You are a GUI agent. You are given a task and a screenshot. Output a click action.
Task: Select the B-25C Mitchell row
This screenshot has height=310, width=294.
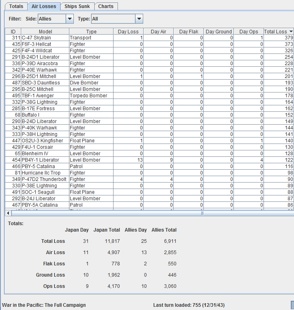pyautogui.click(x=150, y=89)
